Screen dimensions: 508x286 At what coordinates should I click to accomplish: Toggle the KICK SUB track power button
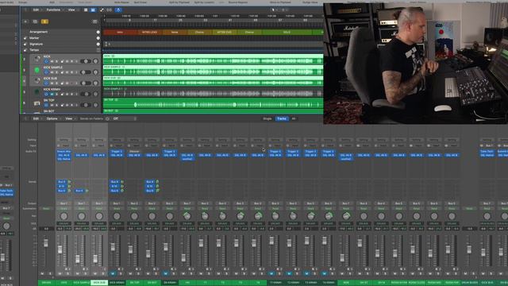click(x=46, y=83)
